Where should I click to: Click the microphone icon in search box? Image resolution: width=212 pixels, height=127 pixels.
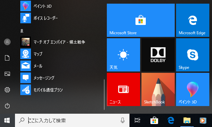tap(122, 120)
